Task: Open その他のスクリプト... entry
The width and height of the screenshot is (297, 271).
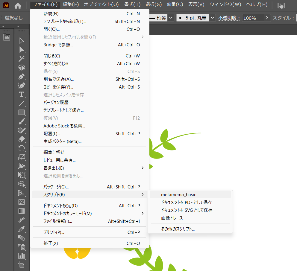Action: click(190, 229)
